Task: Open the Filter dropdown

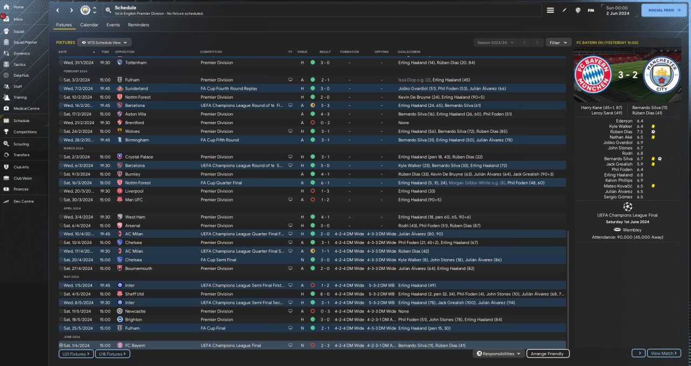Action: point(558,42)
